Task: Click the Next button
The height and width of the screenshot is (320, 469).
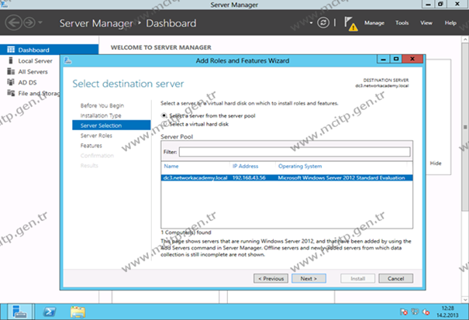Action: 309,278
